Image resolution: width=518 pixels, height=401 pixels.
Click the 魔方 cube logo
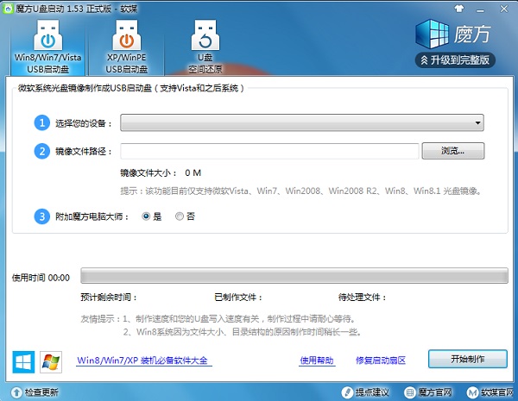(x=432, y=33)
